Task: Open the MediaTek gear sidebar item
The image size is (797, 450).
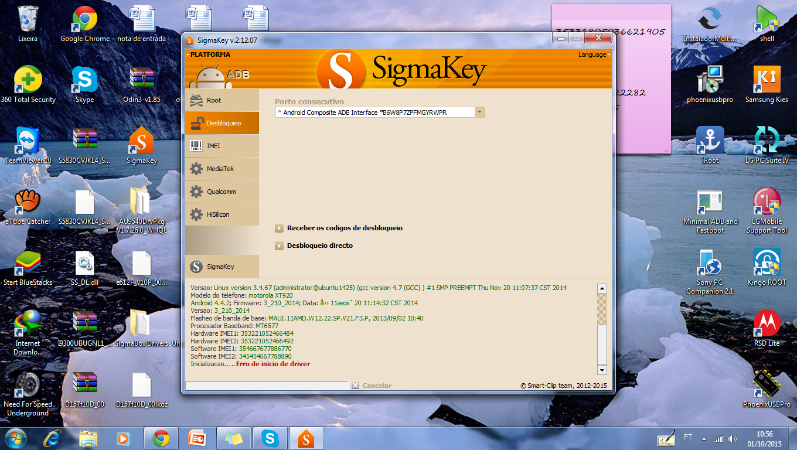Action: coord(221,169)
